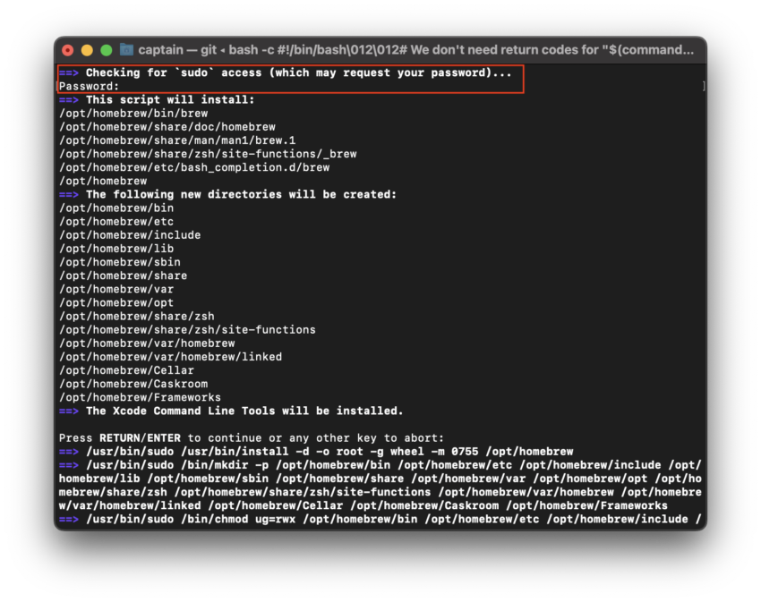761x602 pixels.
Task: Click the bracket mark at right of Password line
Action: pos(704,87)
